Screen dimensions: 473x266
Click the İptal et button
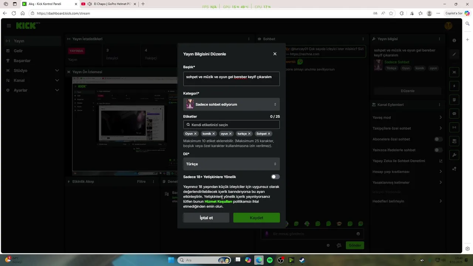coord(206,218)
